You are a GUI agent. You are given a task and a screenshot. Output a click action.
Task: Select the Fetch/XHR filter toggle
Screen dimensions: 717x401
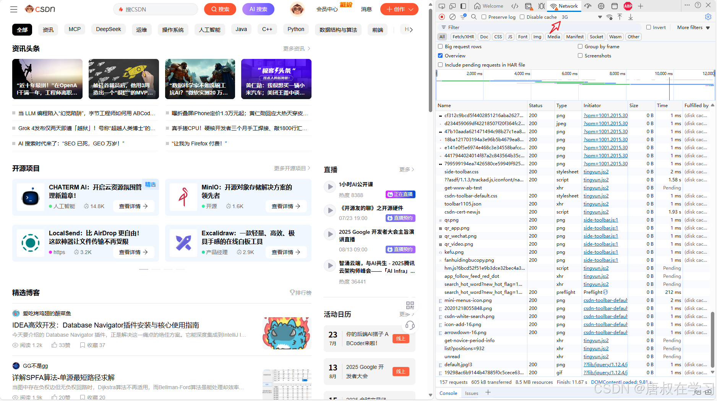pyautogui.click(x=463, y=37)
